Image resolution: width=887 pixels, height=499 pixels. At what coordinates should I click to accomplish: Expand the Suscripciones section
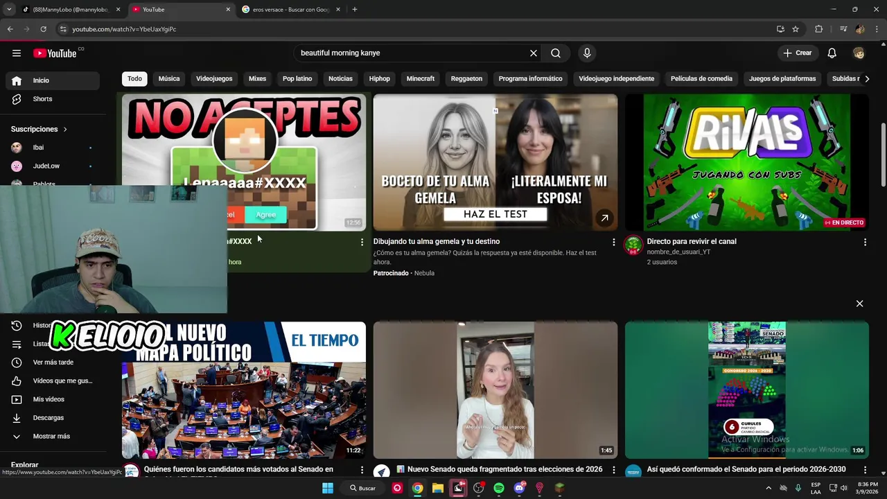click(39, 129)
